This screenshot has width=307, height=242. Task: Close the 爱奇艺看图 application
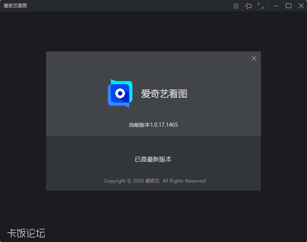click(301, 6)
